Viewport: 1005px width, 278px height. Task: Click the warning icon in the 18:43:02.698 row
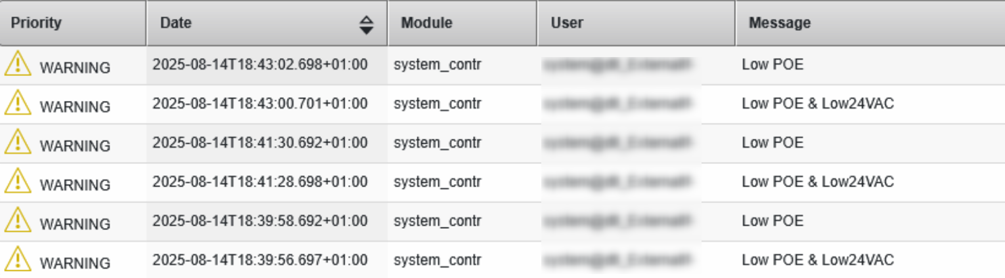tap(18, 64)
